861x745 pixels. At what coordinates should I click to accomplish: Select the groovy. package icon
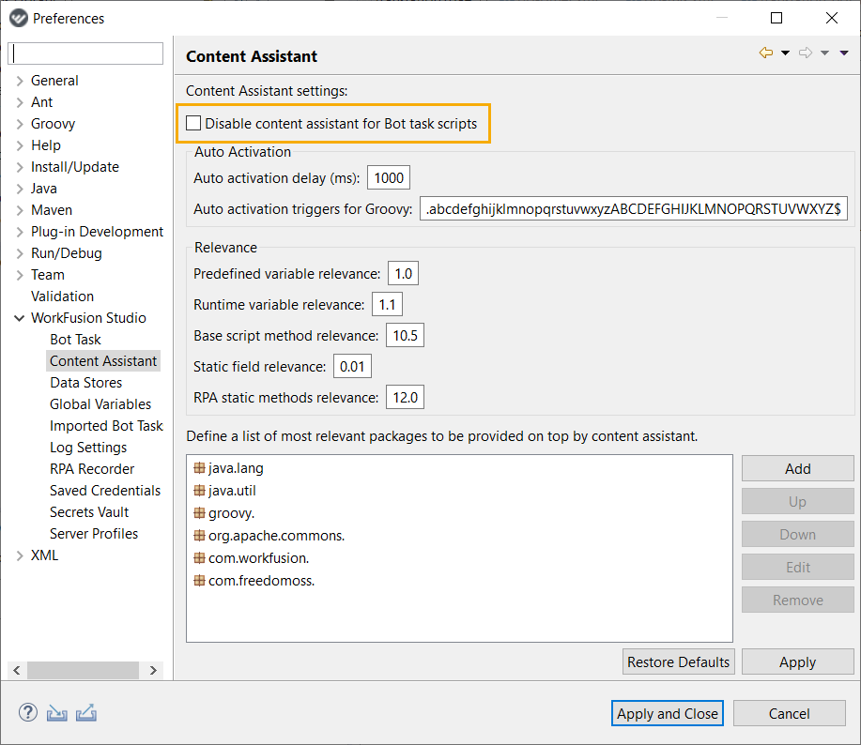tap(199, 513)
